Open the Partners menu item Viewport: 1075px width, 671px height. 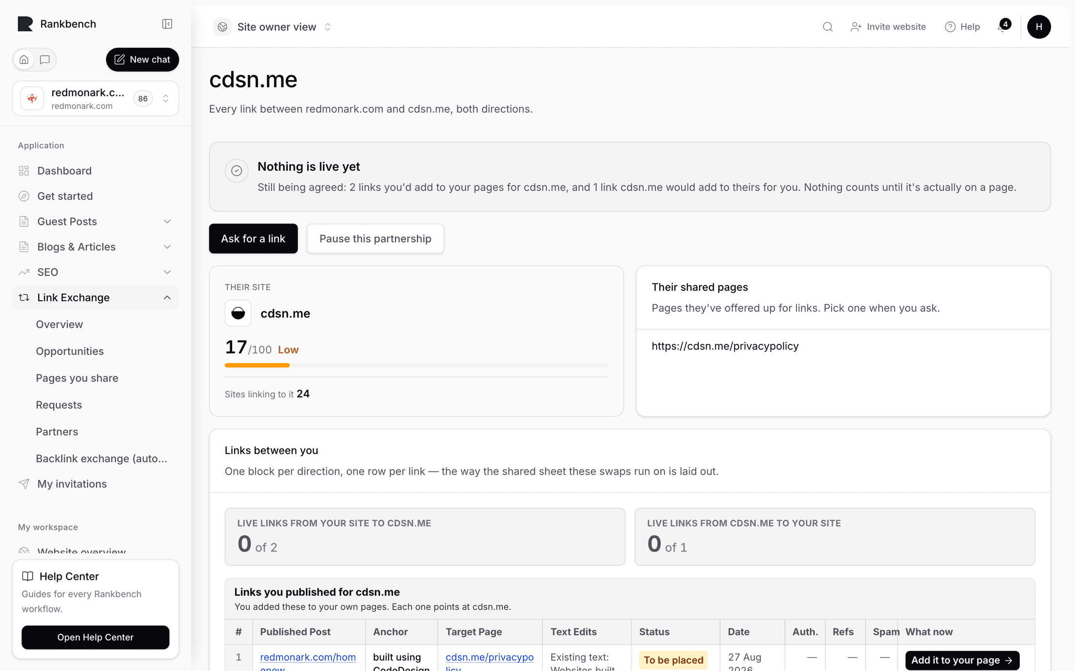click(57, 432)
